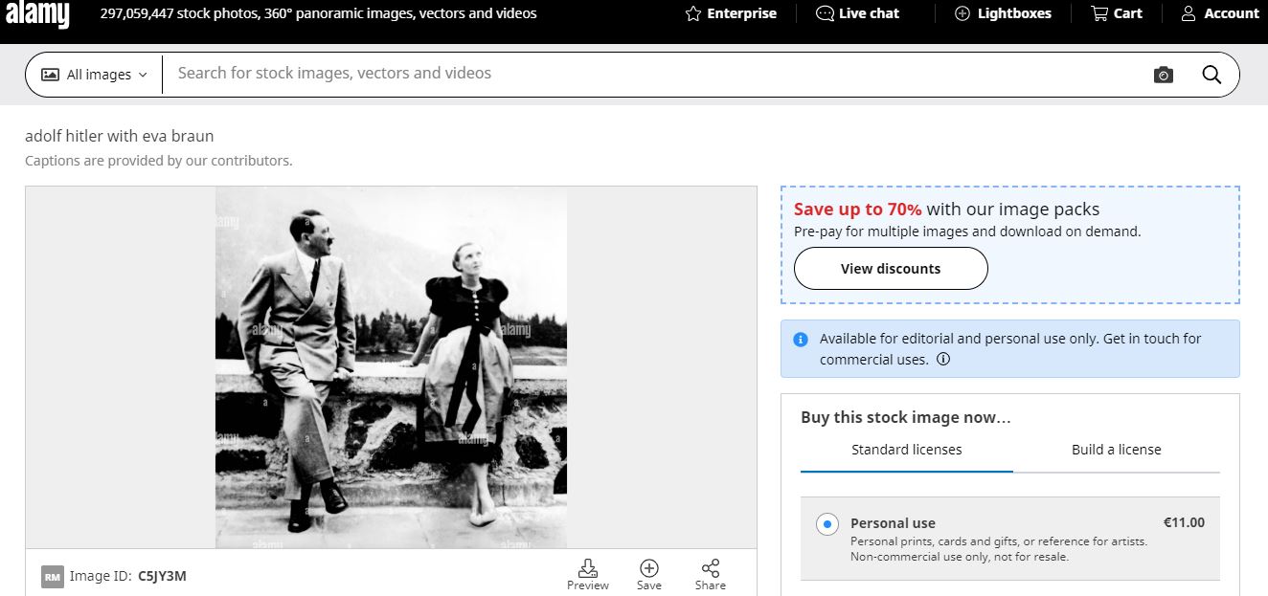Open the Account menu
The image size is (1268, 596).
tap(1219, 13)
